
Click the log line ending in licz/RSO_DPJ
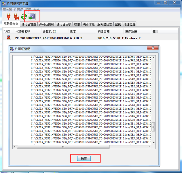pyautogui.click(x=91, y=68)
